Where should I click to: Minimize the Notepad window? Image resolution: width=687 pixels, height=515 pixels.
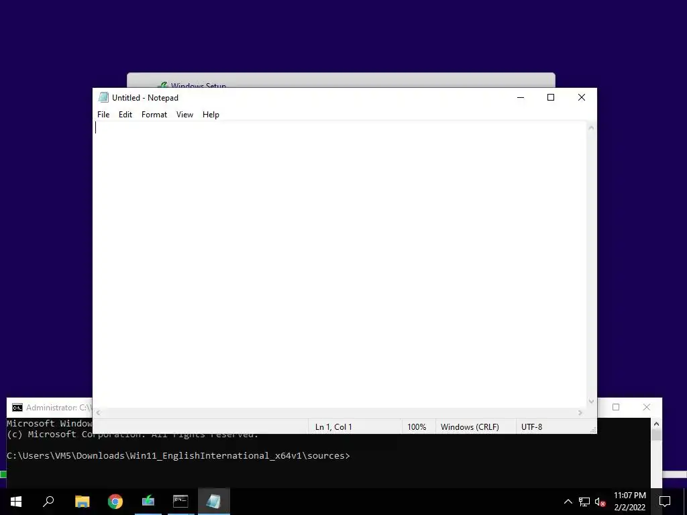tap(521, 97)
